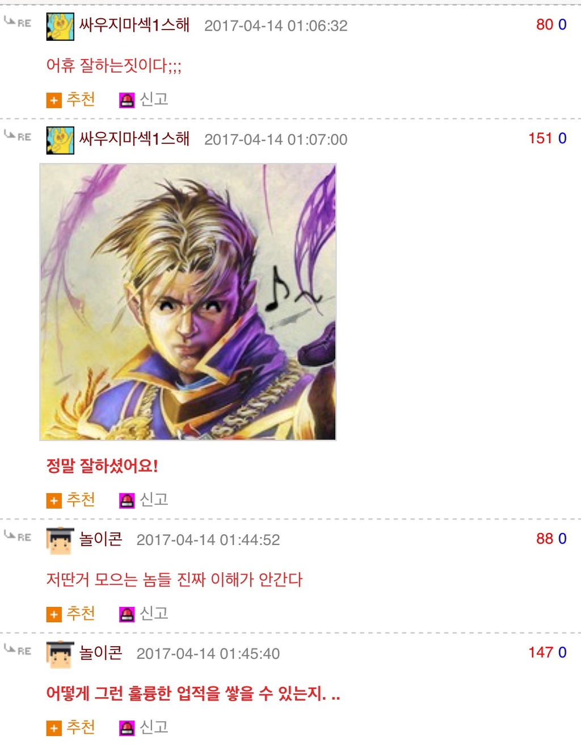This screenshot has width=581, height=745.
Task: Open username 싸우지마섹1스해 on the 01:07:00 comment
Action: (134, 139)
